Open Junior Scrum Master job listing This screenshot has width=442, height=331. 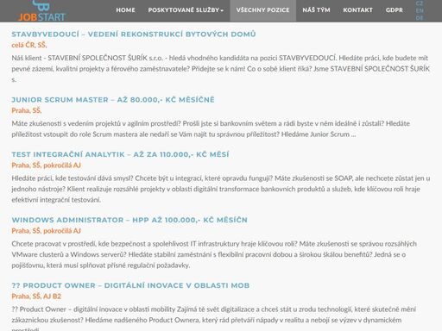pyautogui.click(x=113, y=100)
